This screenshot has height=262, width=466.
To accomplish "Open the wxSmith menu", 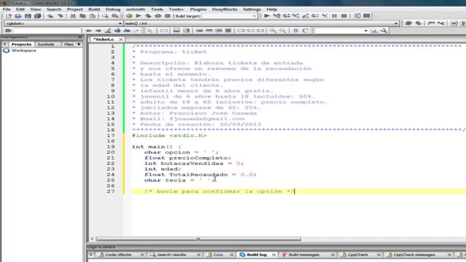I will pos(135,9).
